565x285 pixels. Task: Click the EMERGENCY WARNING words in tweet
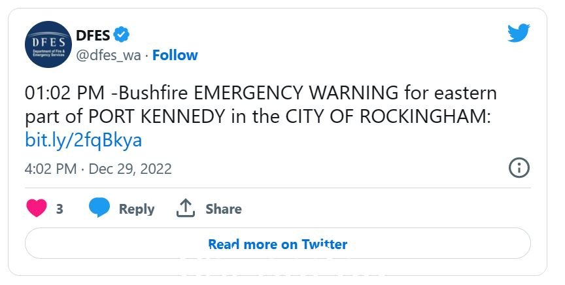point(296,93)
